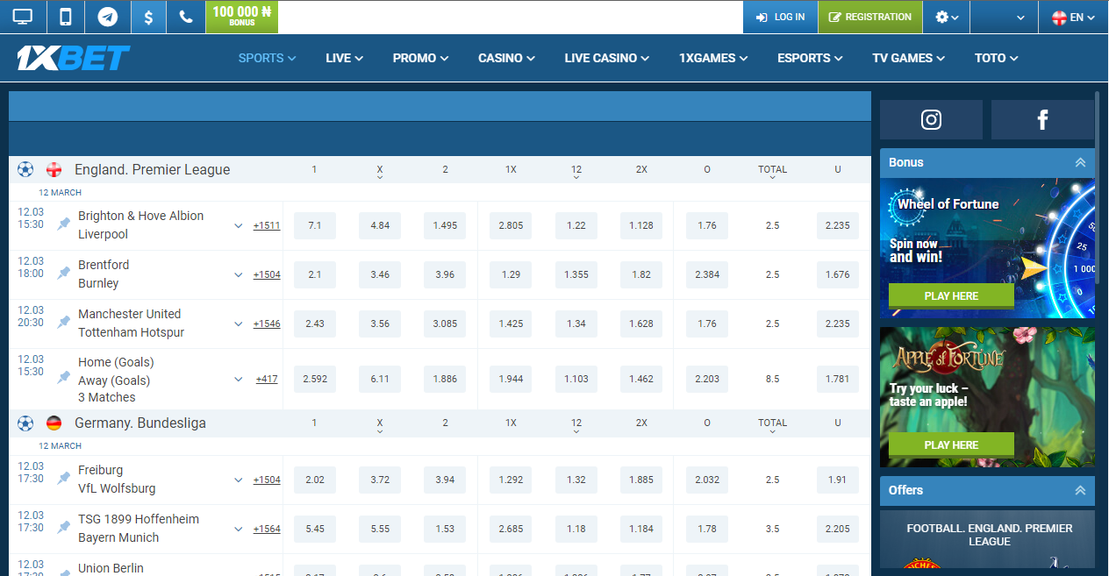Click the mobile version icon
1109x576 pixels.
pos(65,16)
